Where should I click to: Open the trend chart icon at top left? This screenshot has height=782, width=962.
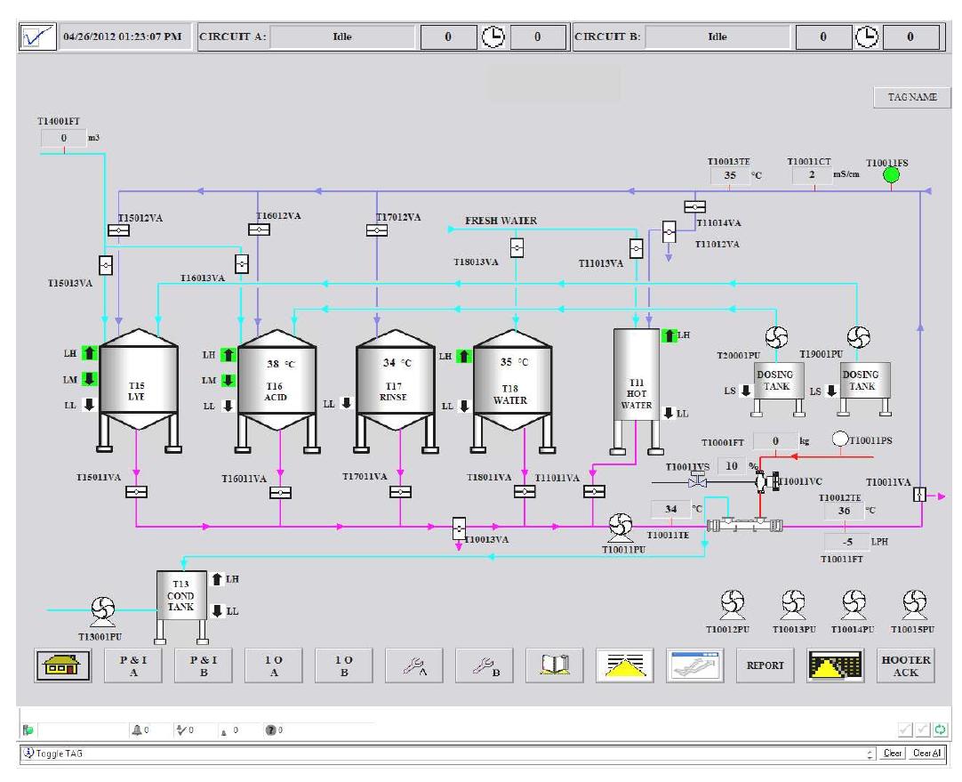(37, 36)
